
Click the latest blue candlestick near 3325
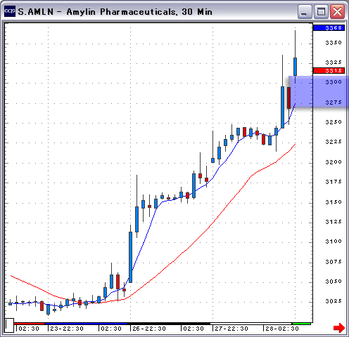click(x=295, y=67)
